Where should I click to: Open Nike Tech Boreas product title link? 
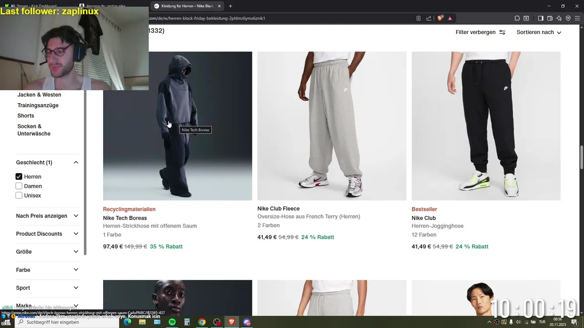point(125,218)
